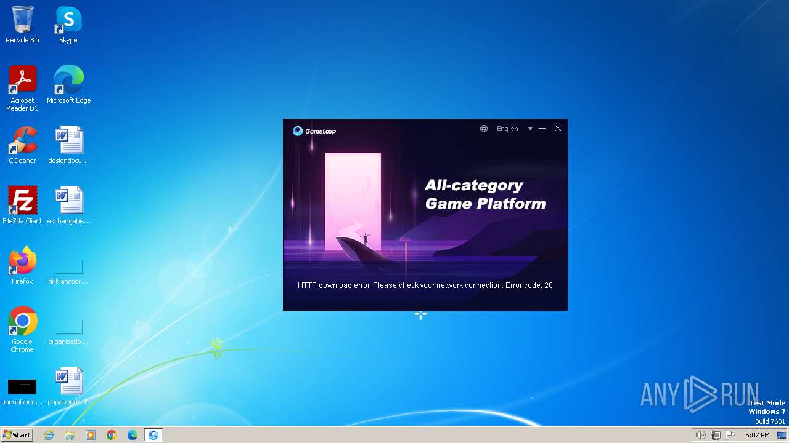Select the organizatio desktop file
The width and height of the screenshot is (789, 443).
click(x=68, y=331)
